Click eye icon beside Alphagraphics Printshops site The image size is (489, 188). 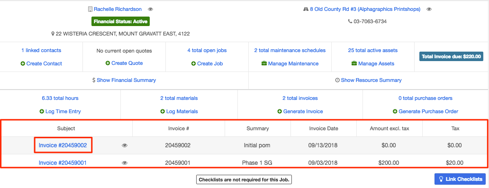tap(429, 9)
